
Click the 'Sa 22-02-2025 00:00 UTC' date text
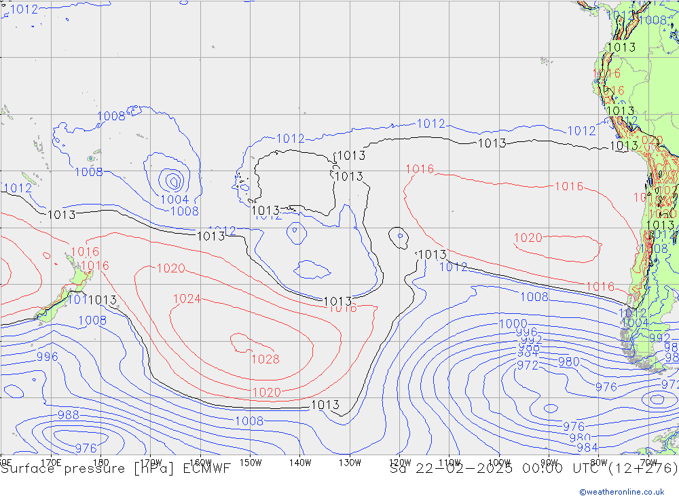pos(497,469)
